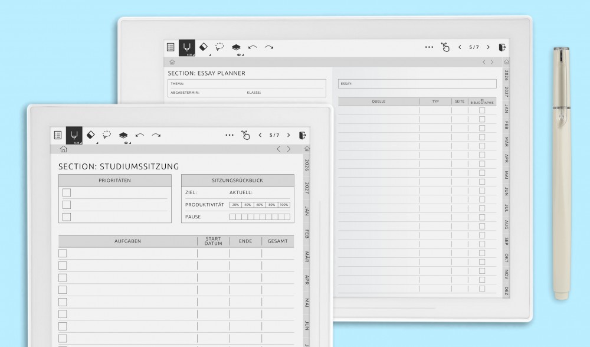590x347 pixels.
Task: Open the notes list menu icon on the back tablet
Action: (171, 47)
